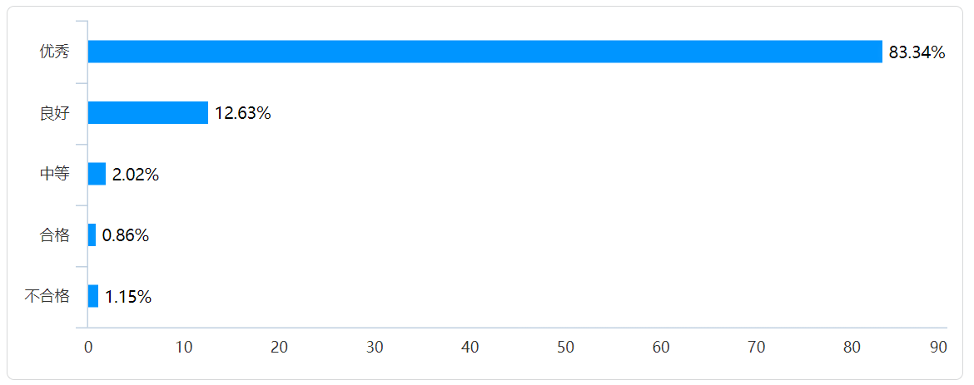
Task: Click the 合格 axis label
Action: (55, 235)
